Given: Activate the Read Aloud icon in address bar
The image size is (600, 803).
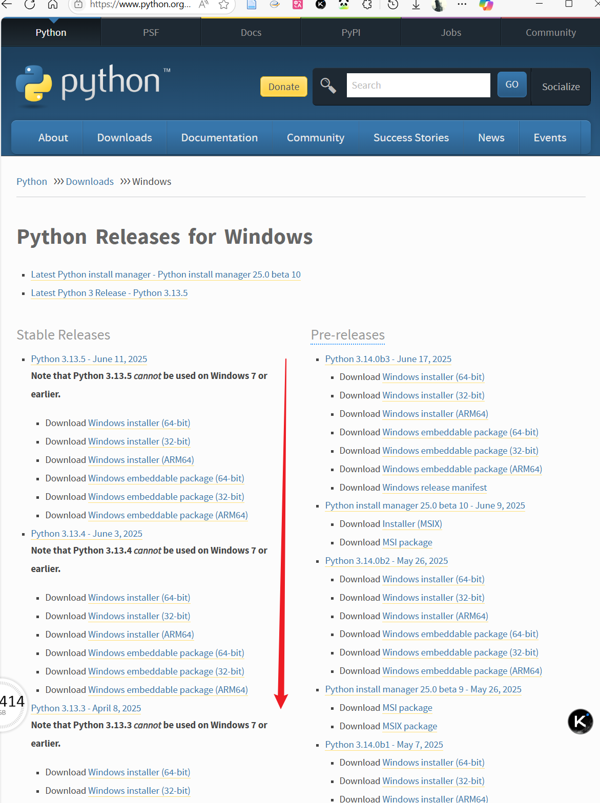Looking at the screenshot, I should pyautogui.click(x=203, y=5).
